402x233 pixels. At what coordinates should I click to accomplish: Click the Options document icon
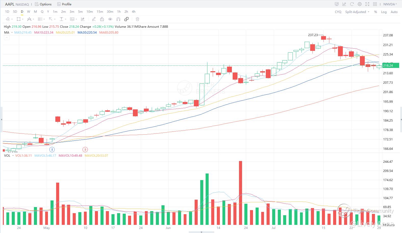pos(36,4)
